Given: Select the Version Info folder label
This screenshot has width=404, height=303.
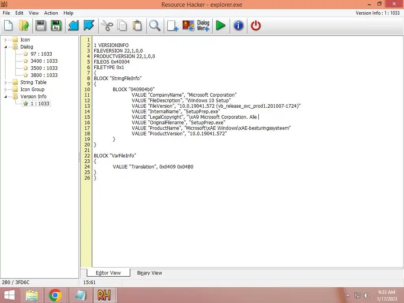Looking at the screenshot, I should click(34, 96).
